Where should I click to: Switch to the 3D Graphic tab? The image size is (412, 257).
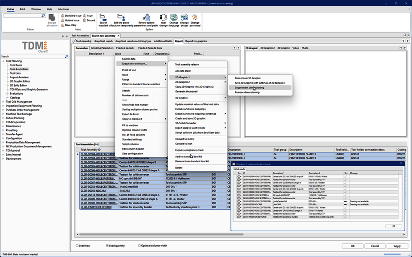pyautogui.click(x=283, y=48)
